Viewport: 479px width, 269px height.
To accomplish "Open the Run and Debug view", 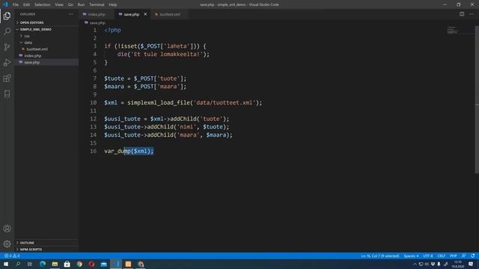I will [7, 63].
